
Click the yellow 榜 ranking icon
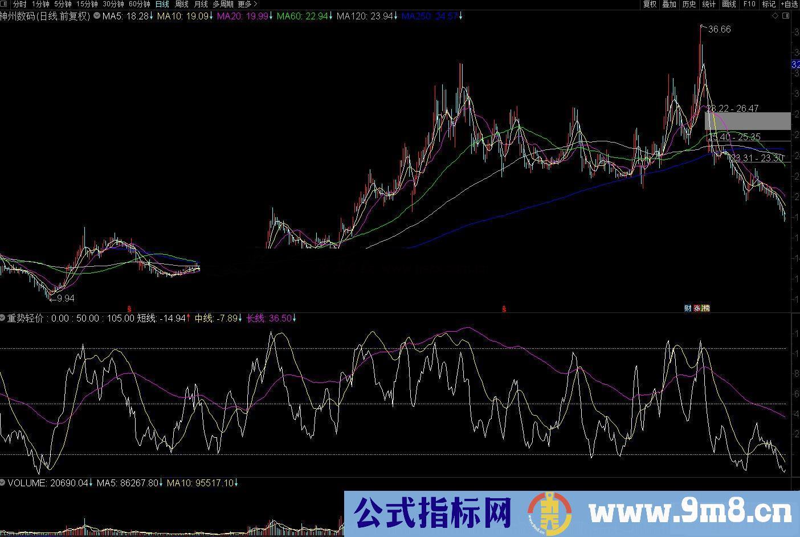point(707,307)
